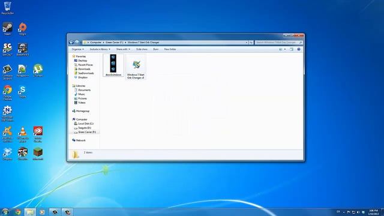Open the Camtasia Studio desktop shortcut
This screenshot has height=216, width=384.
tap(7, 72)
